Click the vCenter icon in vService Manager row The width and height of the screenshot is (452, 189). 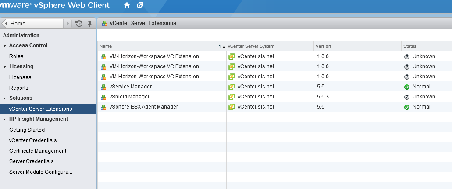point(231,87)
